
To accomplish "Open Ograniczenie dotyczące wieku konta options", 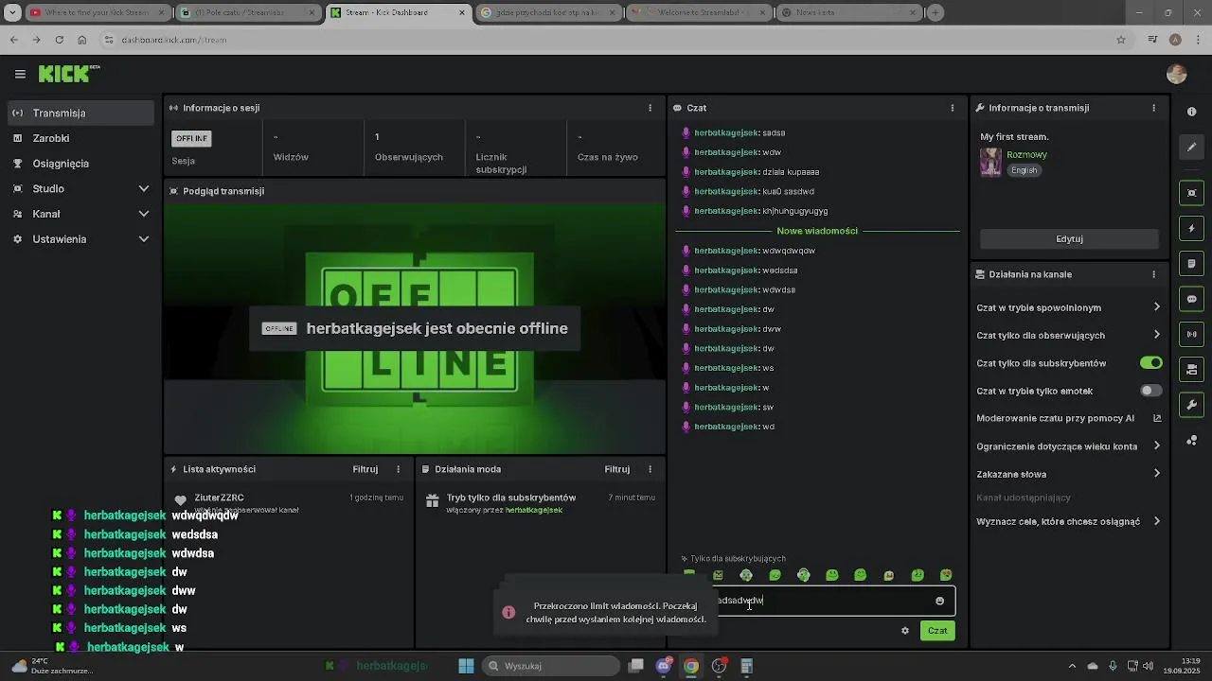I will [1068, 446].
